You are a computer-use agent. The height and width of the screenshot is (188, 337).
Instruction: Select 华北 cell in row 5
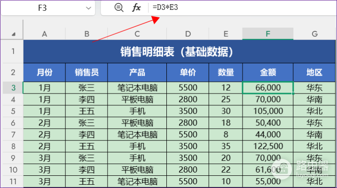tap(314, 111)
